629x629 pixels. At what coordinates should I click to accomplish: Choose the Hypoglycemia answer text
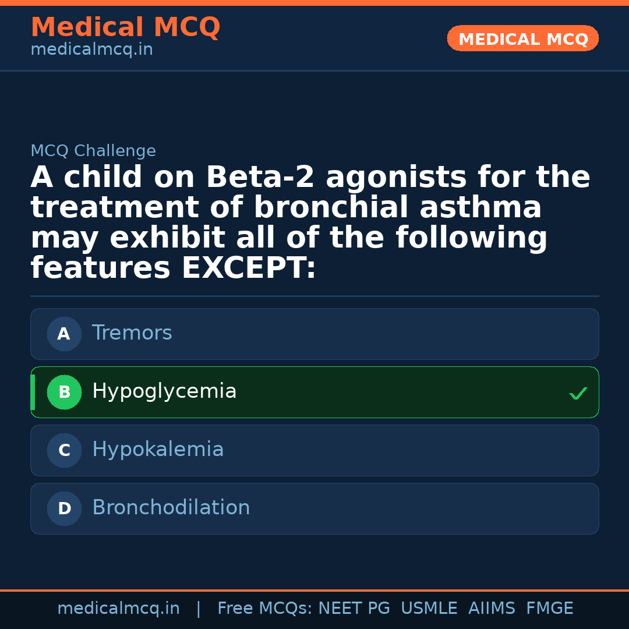[164, 391]
